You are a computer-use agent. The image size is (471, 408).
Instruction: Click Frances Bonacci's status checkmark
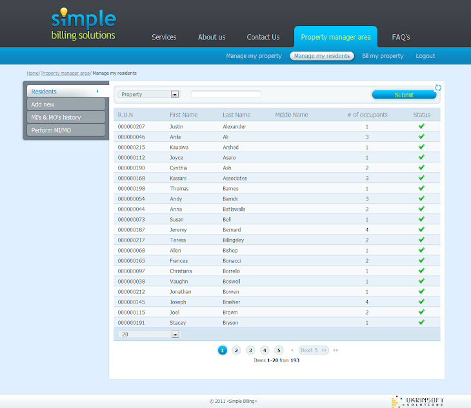coord(421,260)
